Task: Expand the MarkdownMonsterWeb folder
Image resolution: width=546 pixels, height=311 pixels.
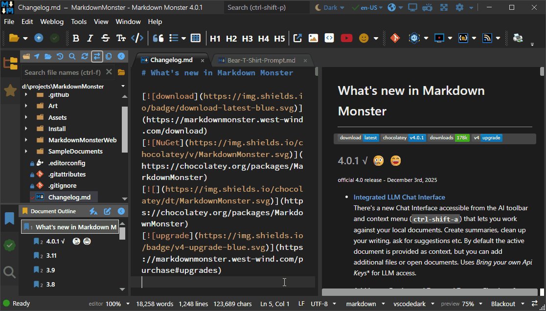Action: (26, 140)
